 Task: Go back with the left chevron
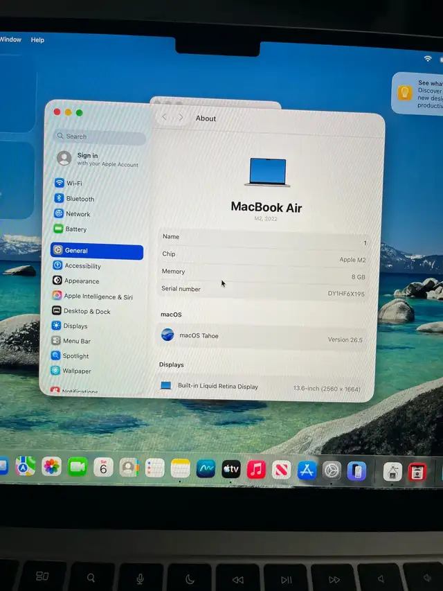pyautogui.click(x=164, y=117)
